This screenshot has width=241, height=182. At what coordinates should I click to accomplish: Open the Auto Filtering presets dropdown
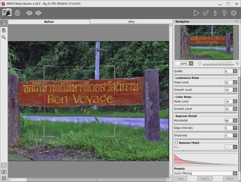point(206,173)
